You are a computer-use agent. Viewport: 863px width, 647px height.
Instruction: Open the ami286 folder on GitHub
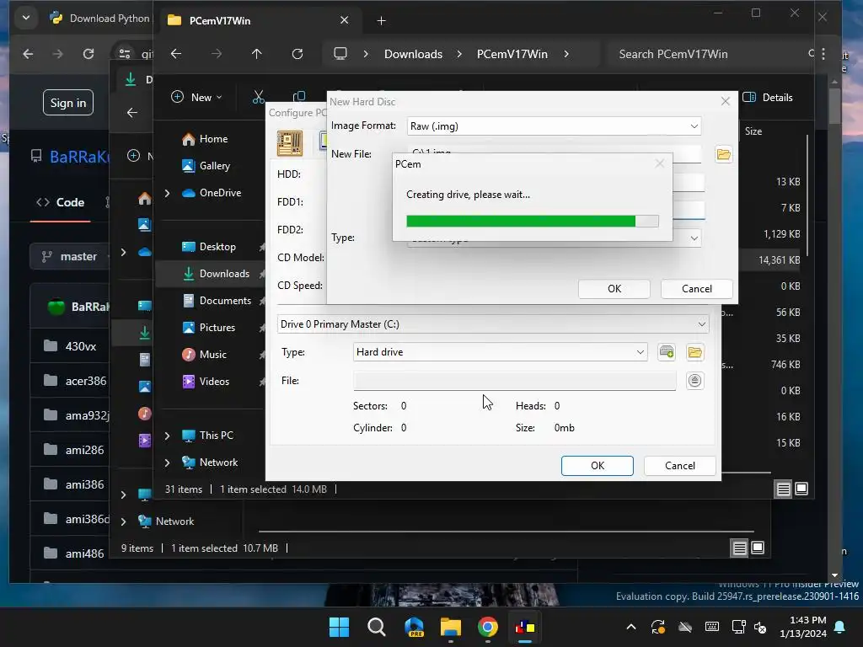(x=84, y=450)
